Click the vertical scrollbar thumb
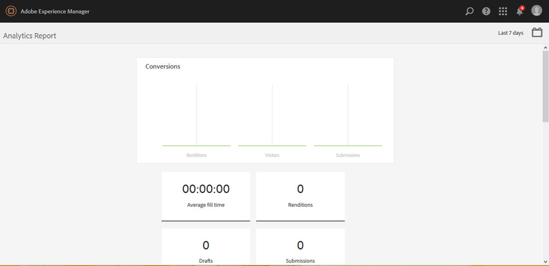 click(545, 85)
